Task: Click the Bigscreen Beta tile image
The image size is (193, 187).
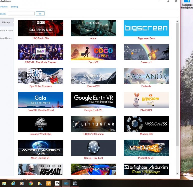Action: click(146, 28)
